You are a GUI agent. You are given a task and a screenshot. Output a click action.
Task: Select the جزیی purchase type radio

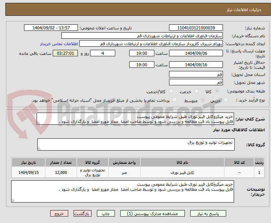[x=226, y=100]
